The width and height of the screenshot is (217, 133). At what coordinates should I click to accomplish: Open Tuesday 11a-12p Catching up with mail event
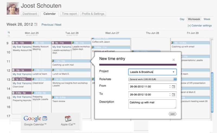[x=71, y=64]
